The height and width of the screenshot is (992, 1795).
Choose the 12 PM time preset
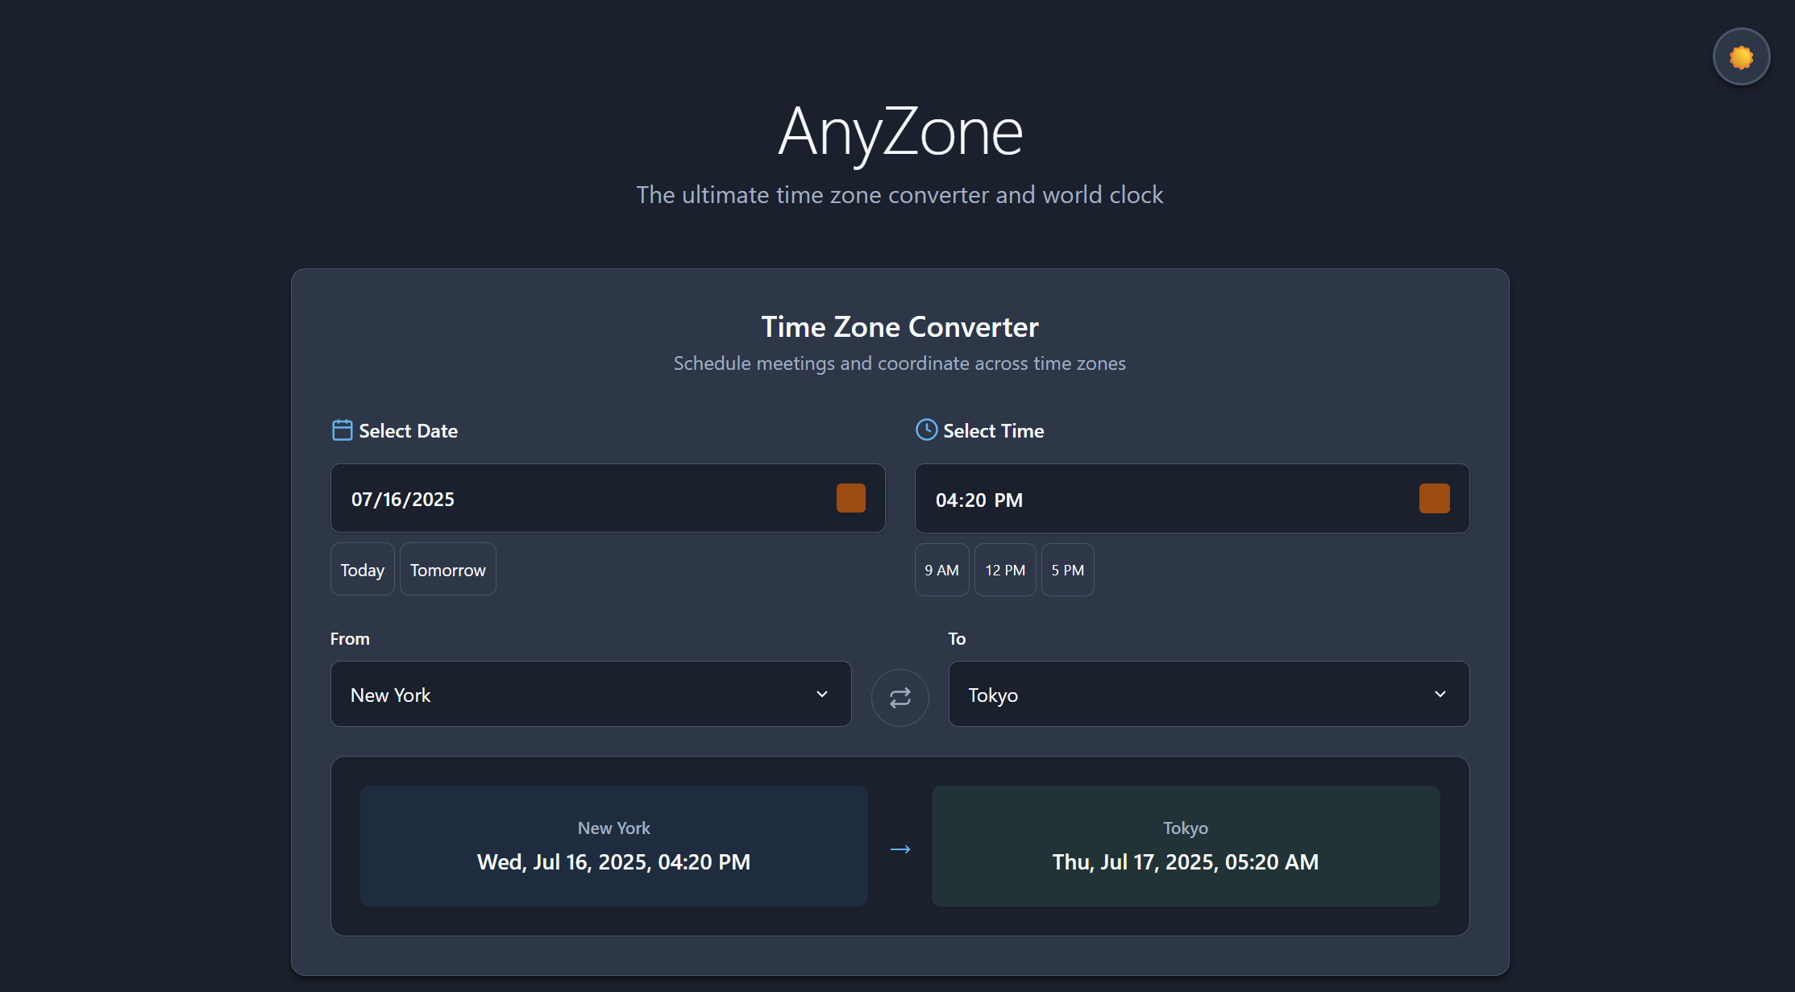1004,570
